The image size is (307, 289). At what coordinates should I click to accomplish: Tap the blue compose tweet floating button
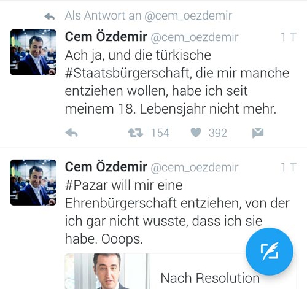(270, 252)
